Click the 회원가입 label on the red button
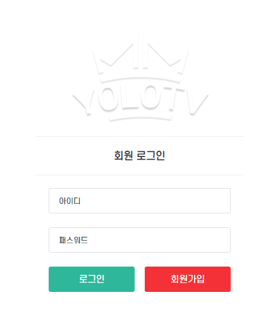 pyautogui.click(x=188, y=279)
